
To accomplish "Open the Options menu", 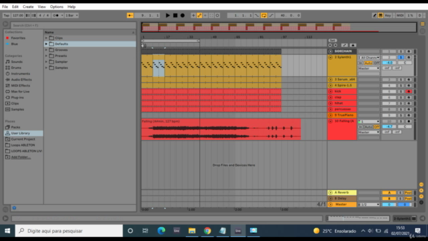I will coord(56,7).
